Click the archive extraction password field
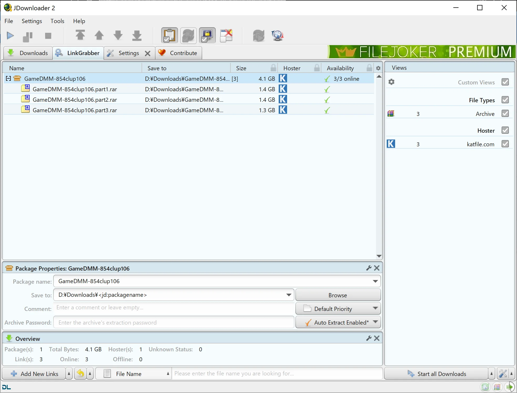Viewport: 517px width, 393px height. 174,322
